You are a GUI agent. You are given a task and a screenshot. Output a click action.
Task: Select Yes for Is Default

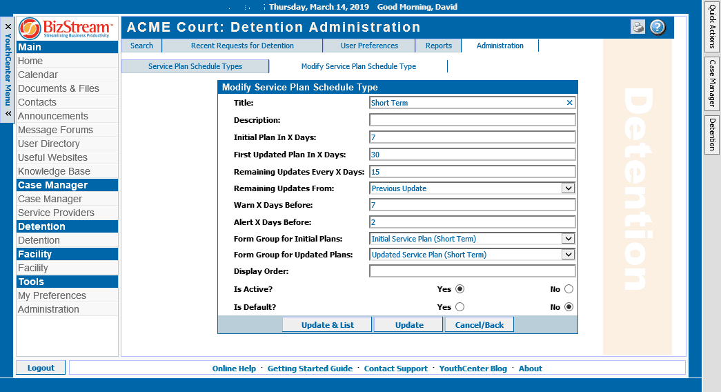click(x=460, y=307)
